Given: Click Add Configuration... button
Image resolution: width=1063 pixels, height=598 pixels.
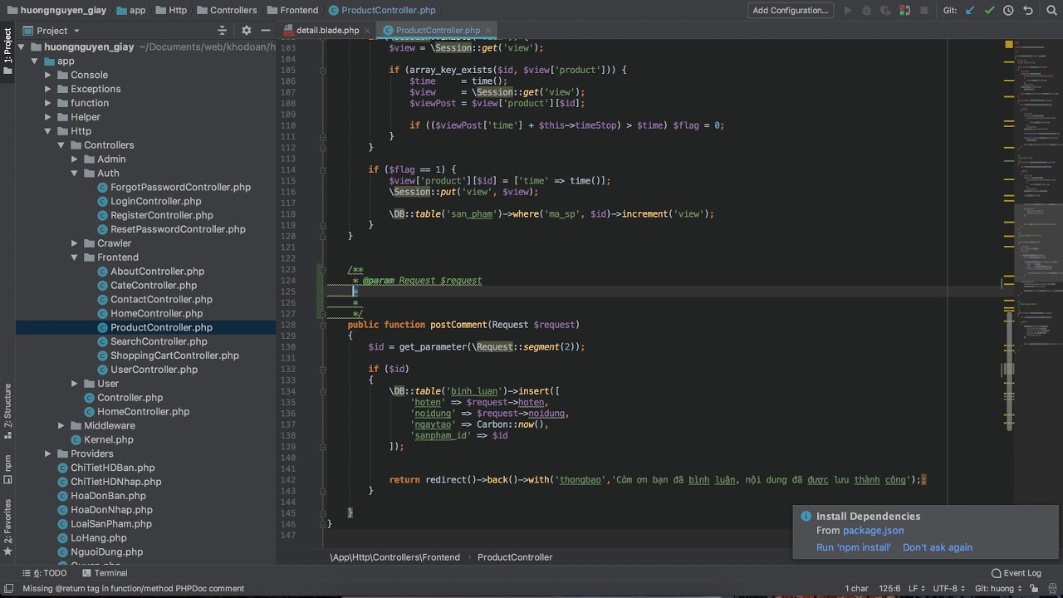Looking at the screenshot, I should (x=790, y=11).
